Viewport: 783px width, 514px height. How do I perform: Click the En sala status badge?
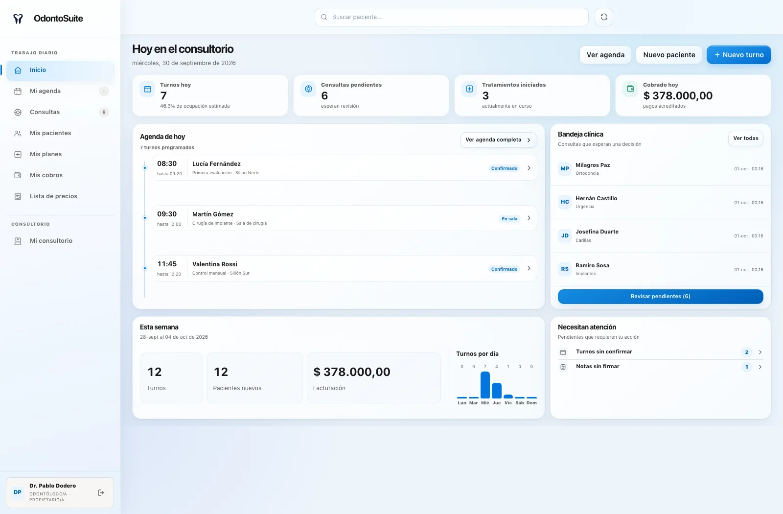coord(509,219)
